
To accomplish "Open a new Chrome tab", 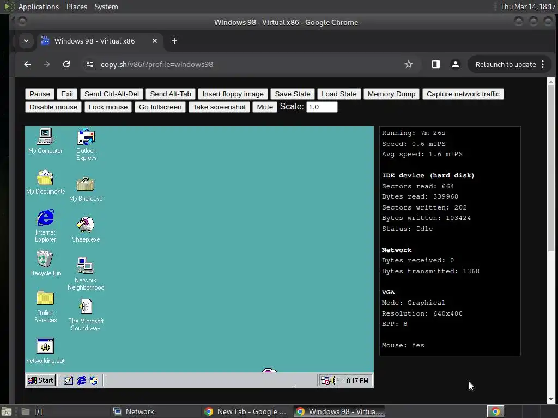I will point(174,41).
